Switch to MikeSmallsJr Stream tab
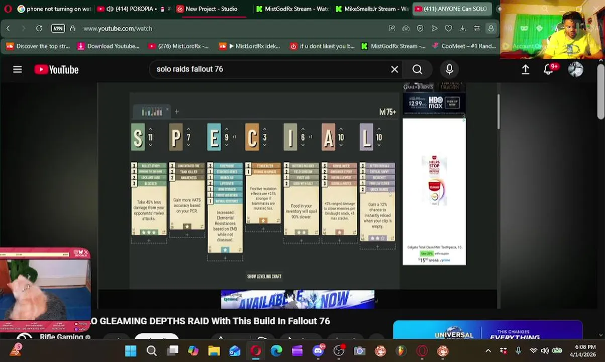This screenshot has width=605, height=362. [x=372, y=9]
